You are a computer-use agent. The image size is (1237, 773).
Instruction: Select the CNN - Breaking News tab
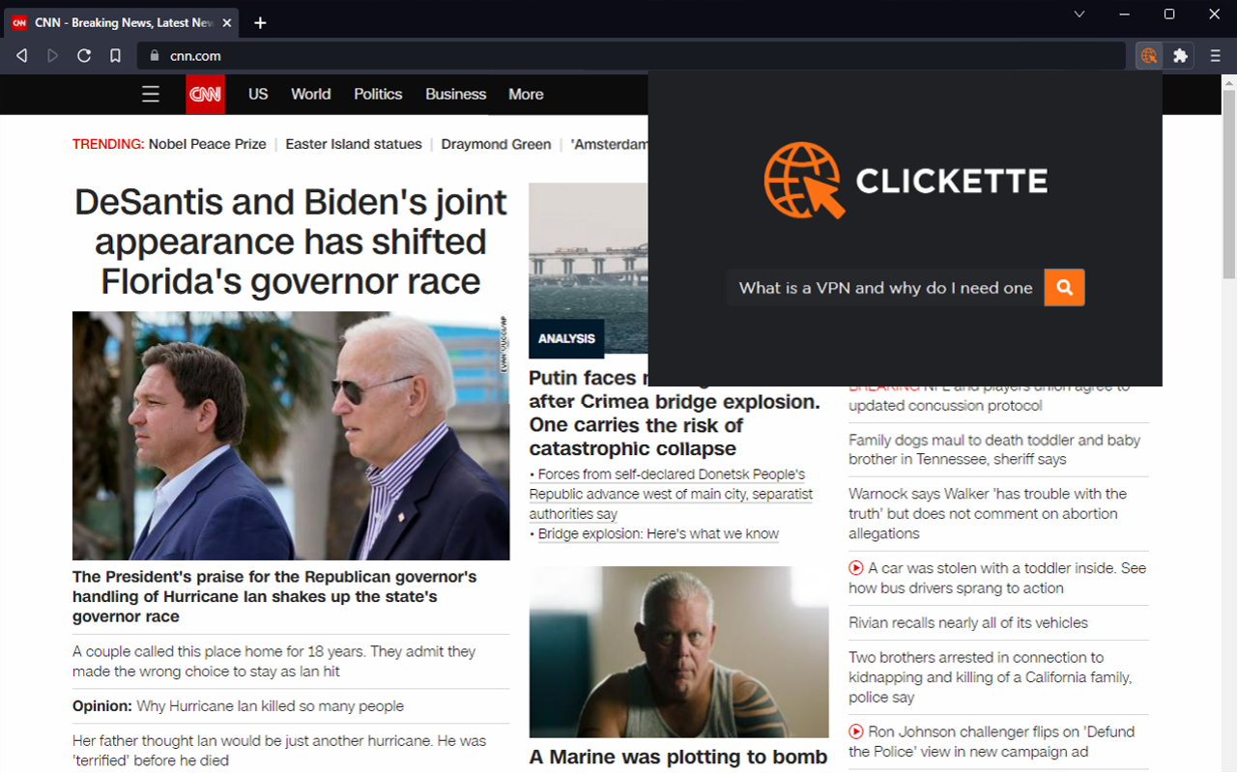click(x=121, y=22)
